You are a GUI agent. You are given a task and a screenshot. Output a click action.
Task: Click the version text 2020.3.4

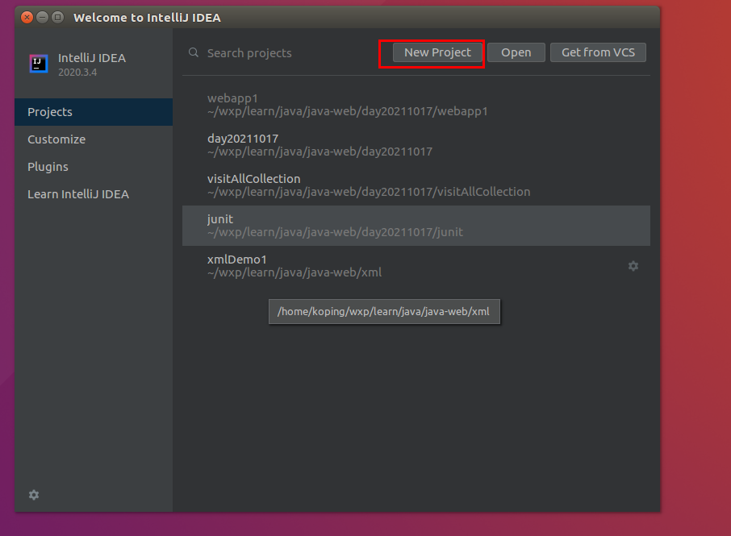(x=77, y=73)
